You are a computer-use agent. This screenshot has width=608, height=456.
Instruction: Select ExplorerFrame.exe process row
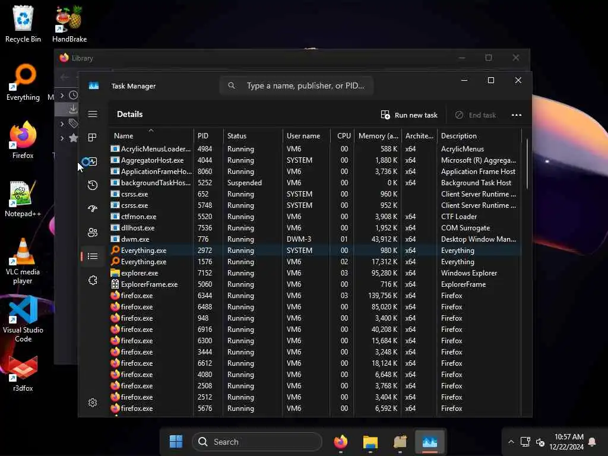click(315, 284)
